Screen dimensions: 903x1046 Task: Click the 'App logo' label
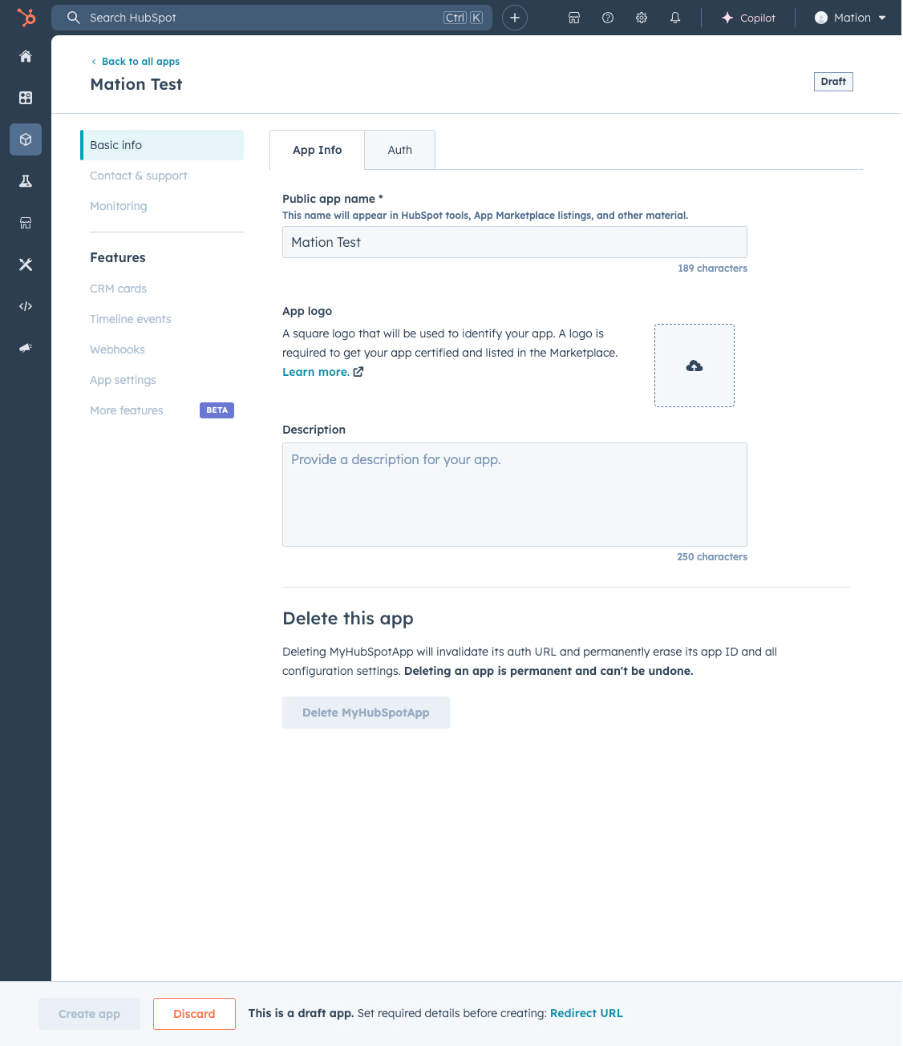coord(307,311)
